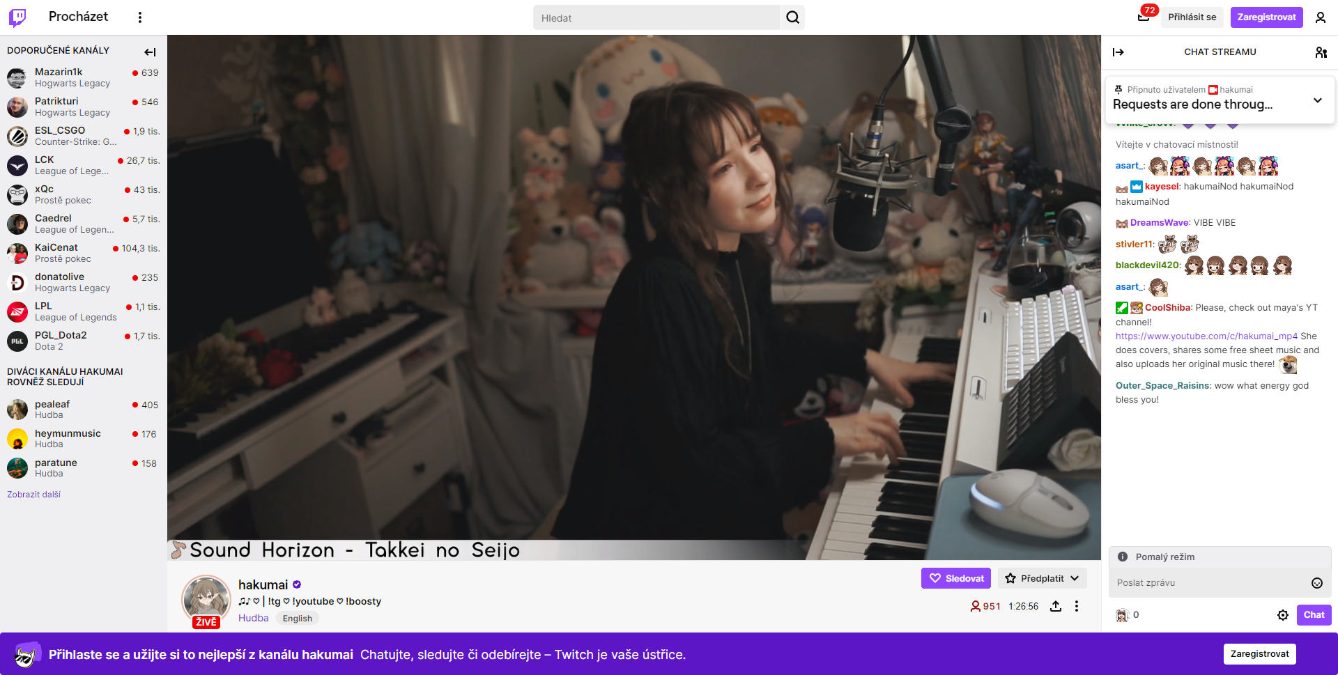
Task: Open Patrikturi channel in sidebar
Action: tap(84, 107)
